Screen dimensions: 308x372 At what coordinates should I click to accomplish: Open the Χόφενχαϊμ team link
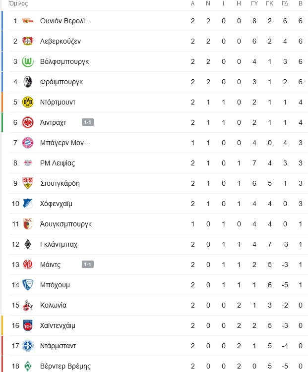click(x=56, y=204)
